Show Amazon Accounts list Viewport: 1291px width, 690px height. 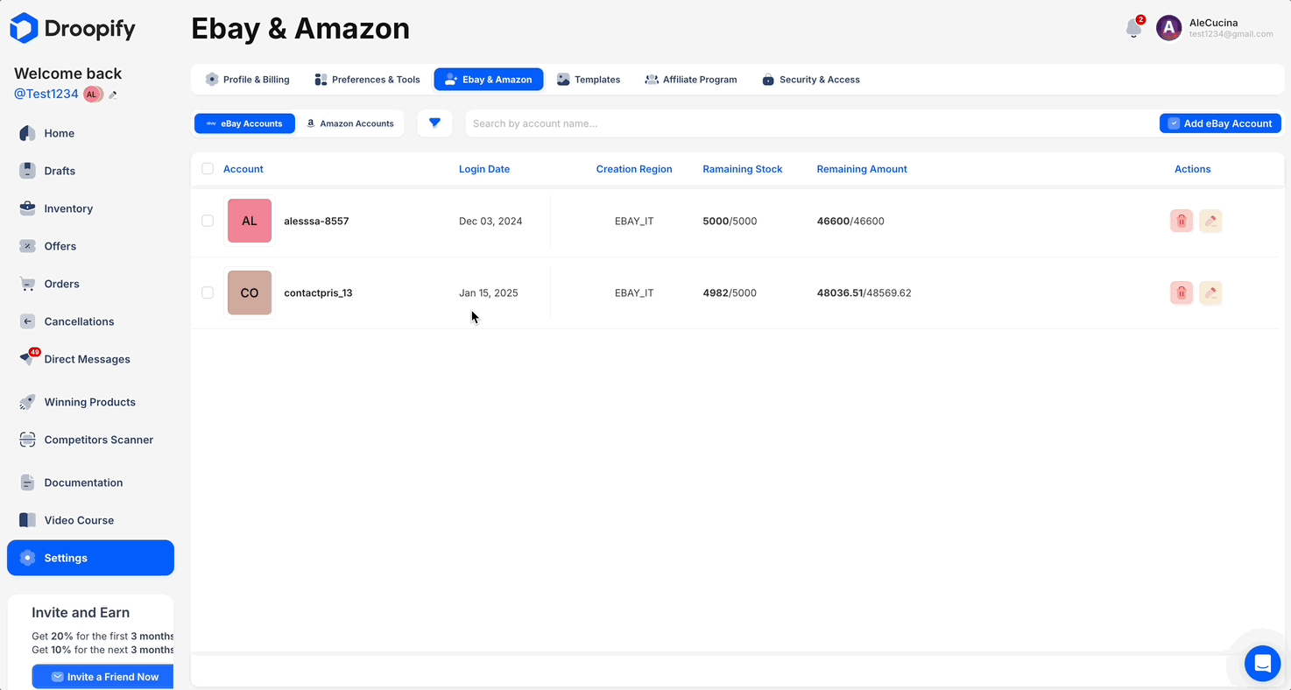pos(349,123)
